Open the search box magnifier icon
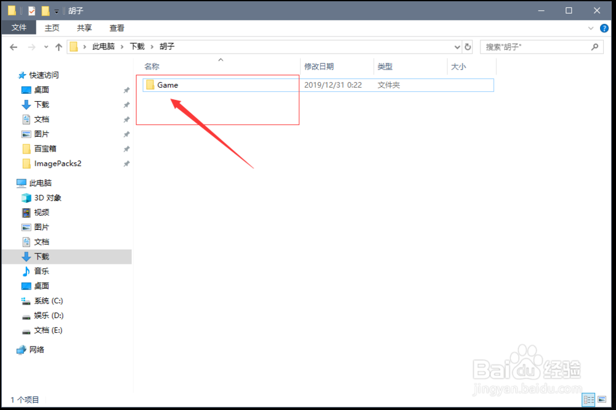The width and height of the screenshot is (616, 410). (594, 47)
